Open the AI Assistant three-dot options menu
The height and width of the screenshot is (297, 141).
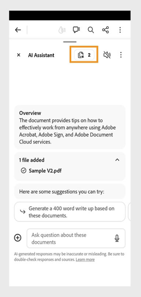(121, 55)
